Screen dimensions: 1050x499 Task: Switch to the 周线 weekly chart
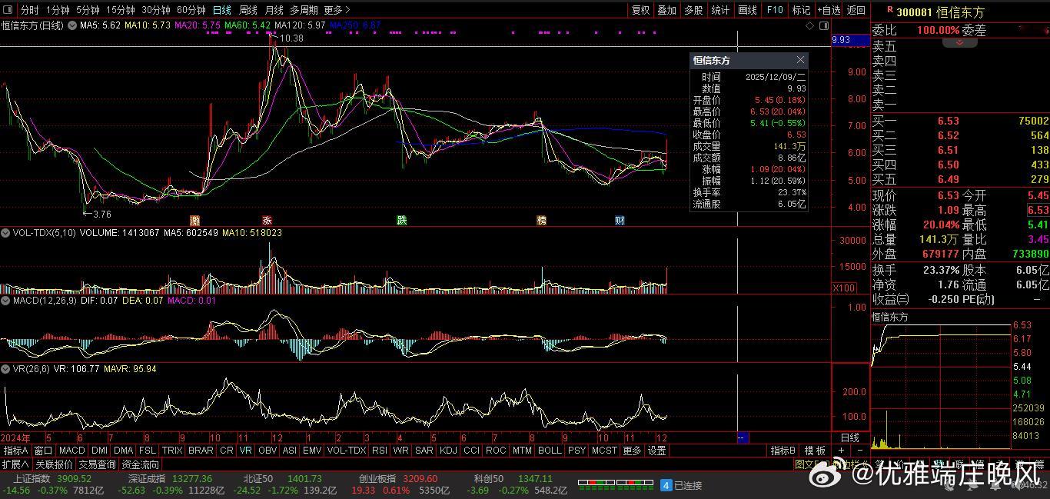point(248,10)
